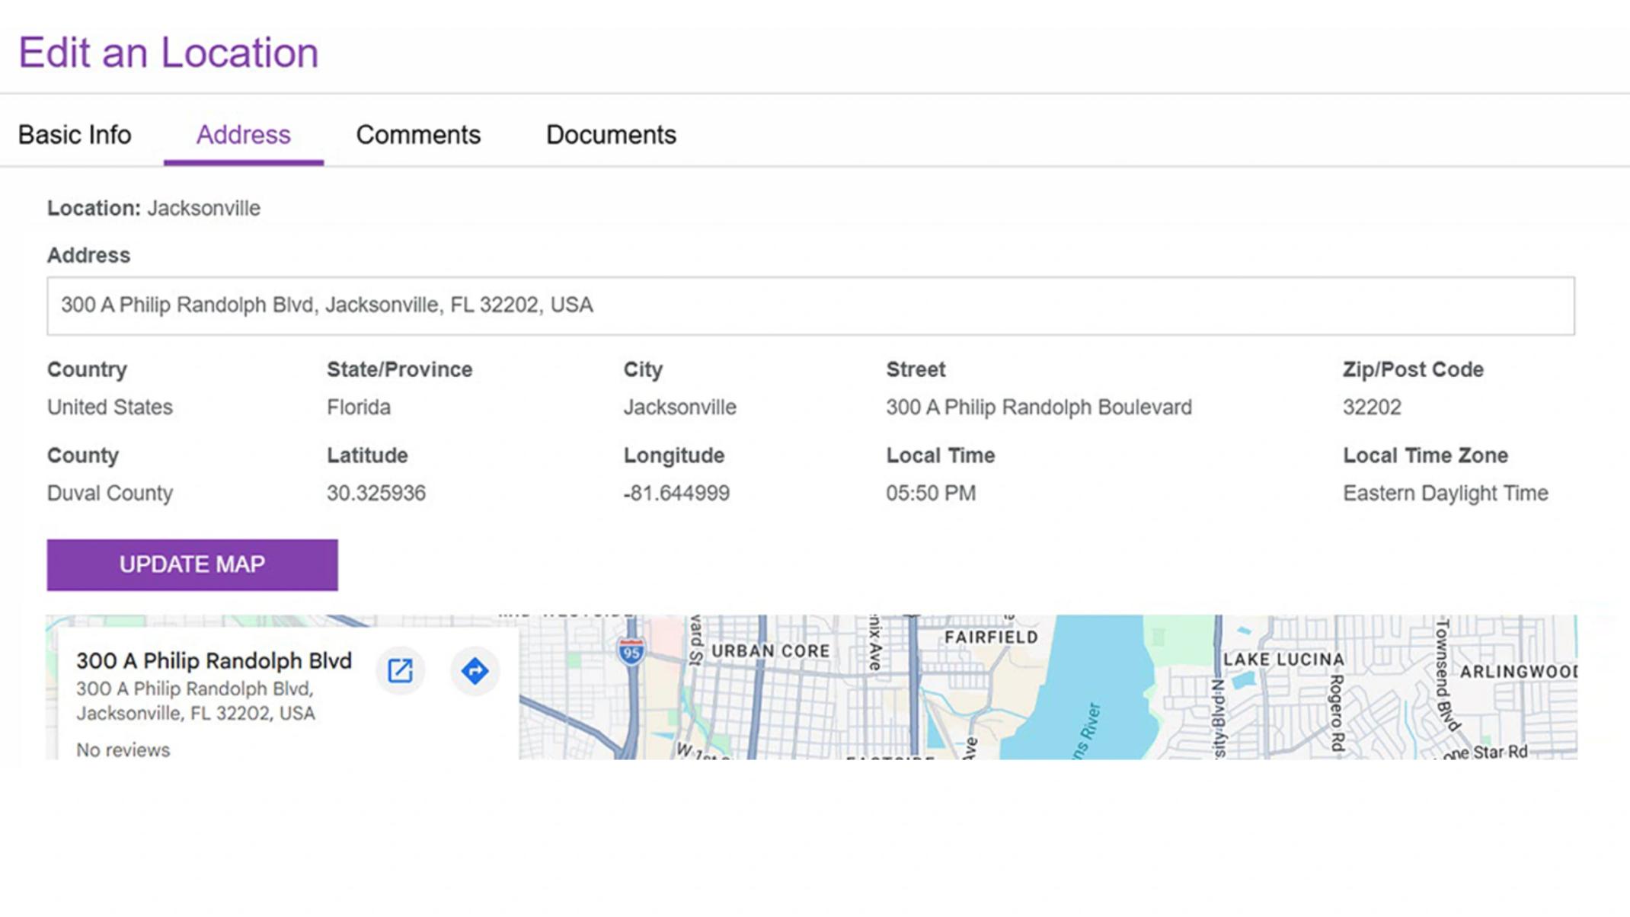Click the Zip/Post Code field label
This screenshot has width=1630, height=917.
pos(1413,369)
